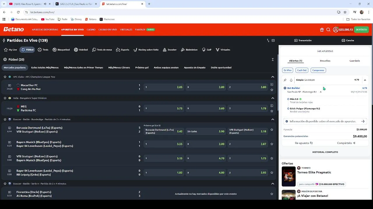This screenshot has width=373, height=209.
Task: Select the Tenis sport icon filter
Action: [x=43, y=50]
